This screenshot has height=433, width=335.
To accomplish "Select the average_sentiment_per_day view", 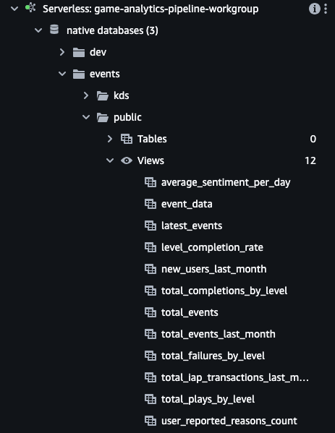I will (x=226, y=182).
